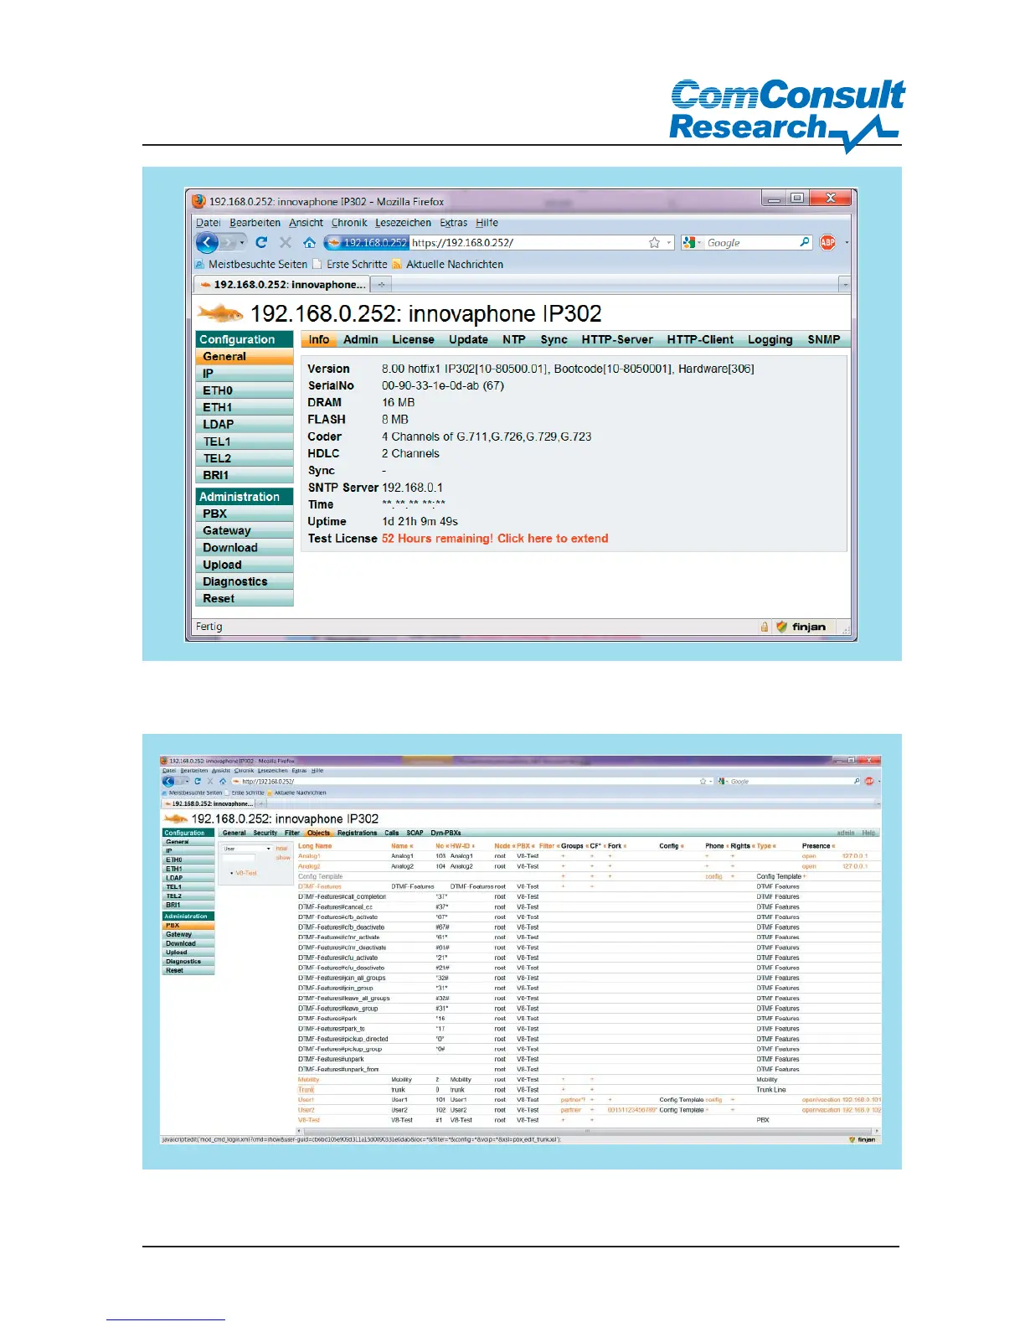Image resolution: width=1025 pixels, height=1327 pixels.
Task: Open Hilfe menu in Info page browser
Action: click(x=487, y=223)
